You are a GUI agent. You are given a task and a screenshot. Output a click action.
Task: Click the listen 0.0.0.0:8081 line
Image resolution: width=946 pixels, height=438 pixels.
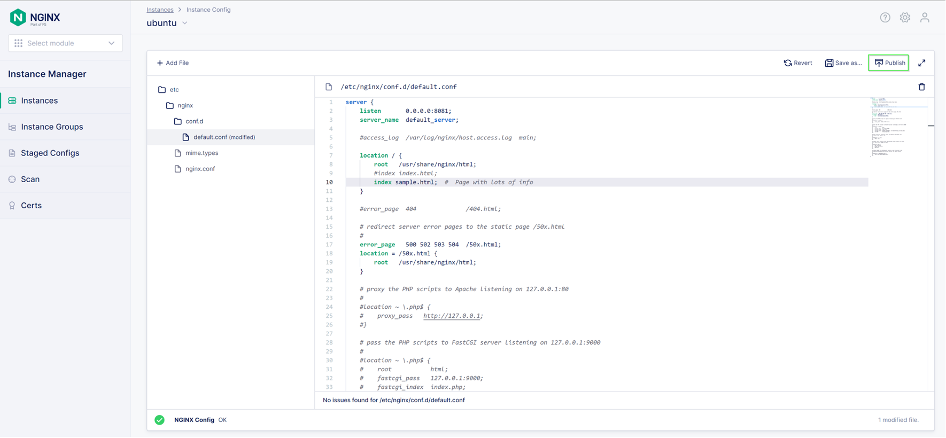click(406, 111)
